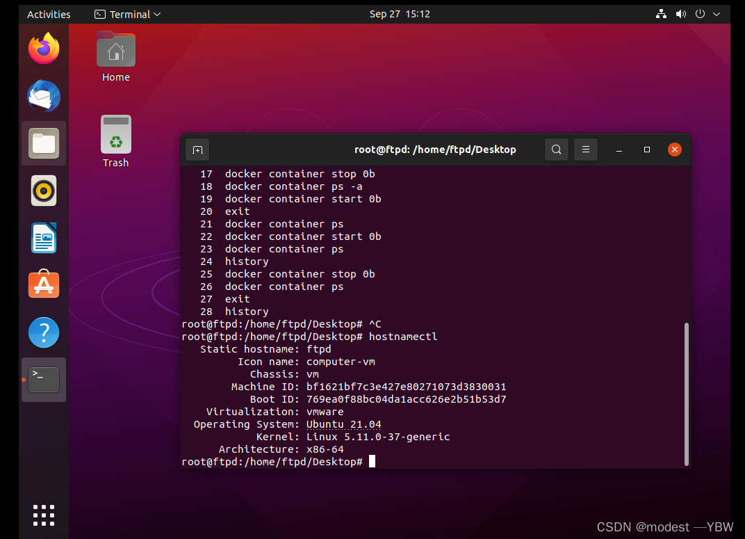Click line 18 docker container ps -a
Viewport: 745px width, 539px height.
coord(281,186)
